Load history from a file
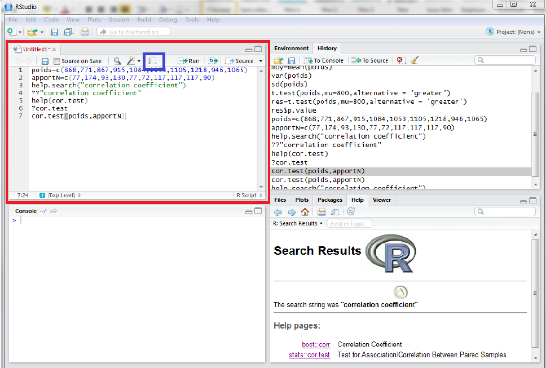The height and width of the screenshot is (368, 546). point(278,60)
